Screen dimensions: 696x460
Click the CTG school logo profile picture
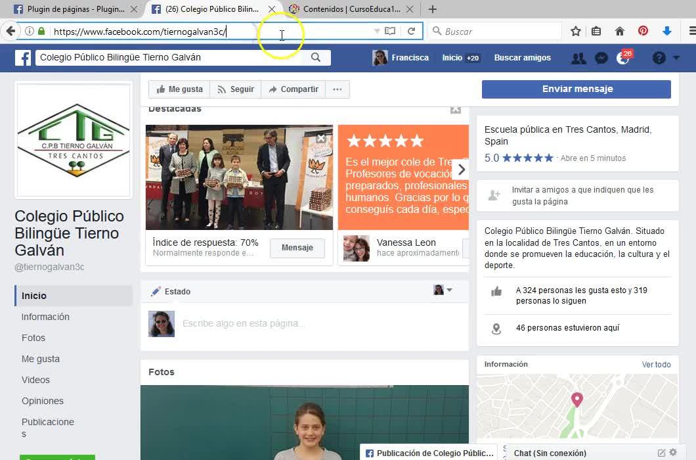tap(74, 140)
